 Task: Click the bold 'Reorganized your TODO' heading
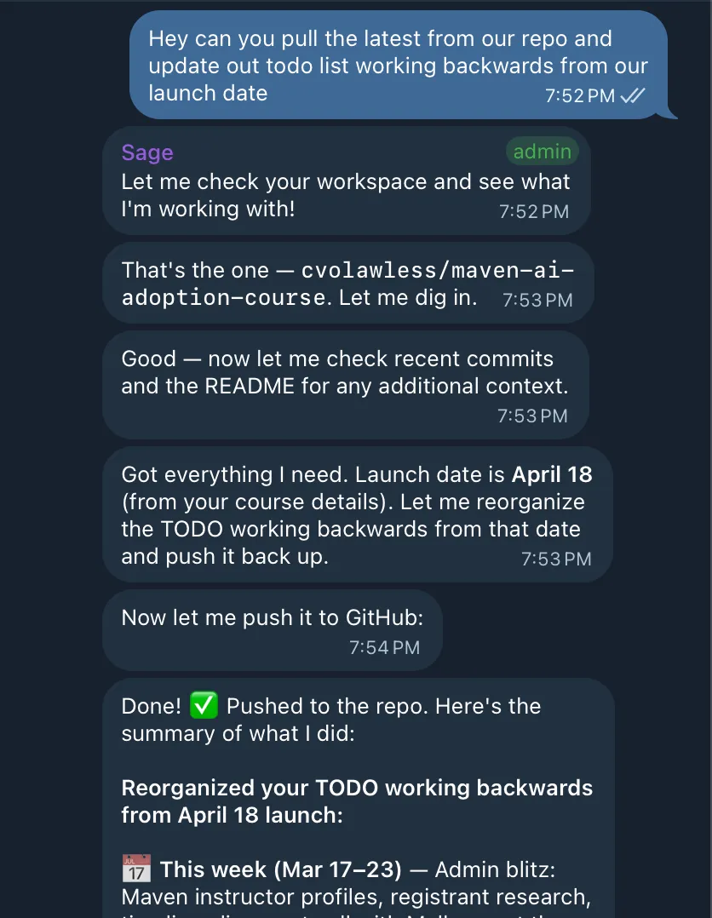pos(357,800)
